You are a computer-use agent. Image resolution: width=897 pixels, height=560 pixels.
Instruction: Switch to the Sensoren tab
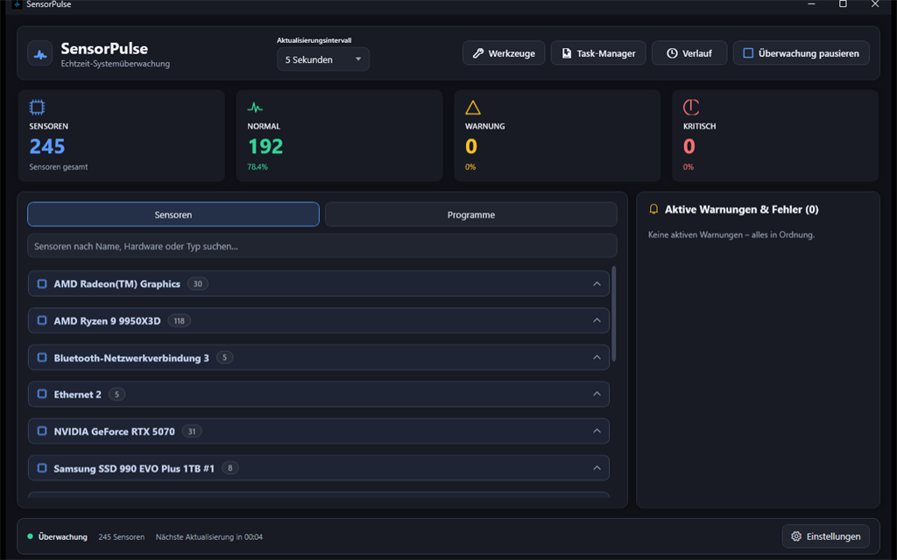click(173, 214)
